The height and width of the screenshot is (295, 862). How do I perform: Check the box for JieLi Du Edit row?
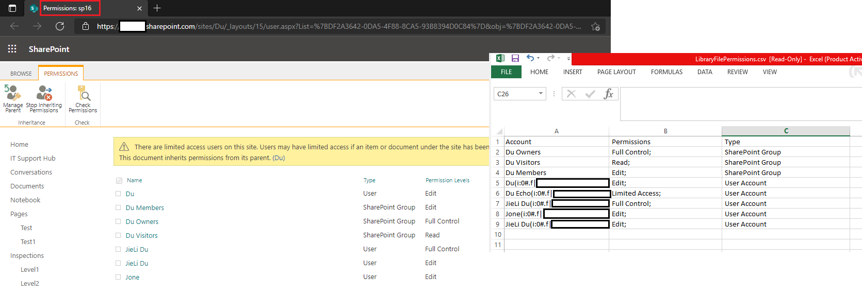pos(118,264)
